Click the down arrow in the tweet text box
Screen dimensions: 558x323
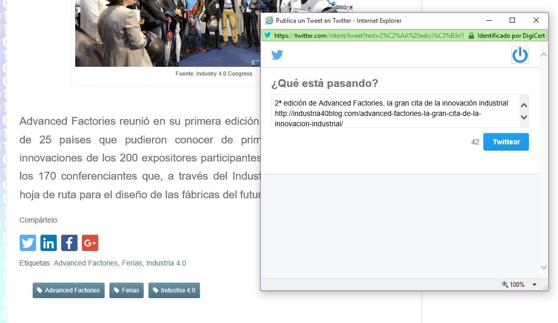[x=524, y=118]
